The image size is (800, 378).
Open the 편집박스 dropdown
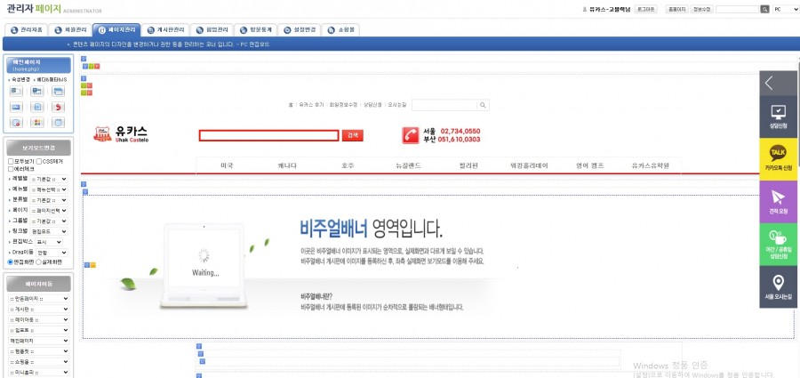49,242
